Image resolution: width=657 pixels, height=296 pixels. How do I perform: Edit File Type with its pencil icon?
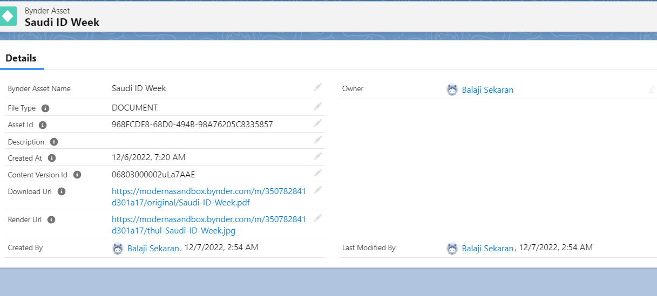(318, 106)
